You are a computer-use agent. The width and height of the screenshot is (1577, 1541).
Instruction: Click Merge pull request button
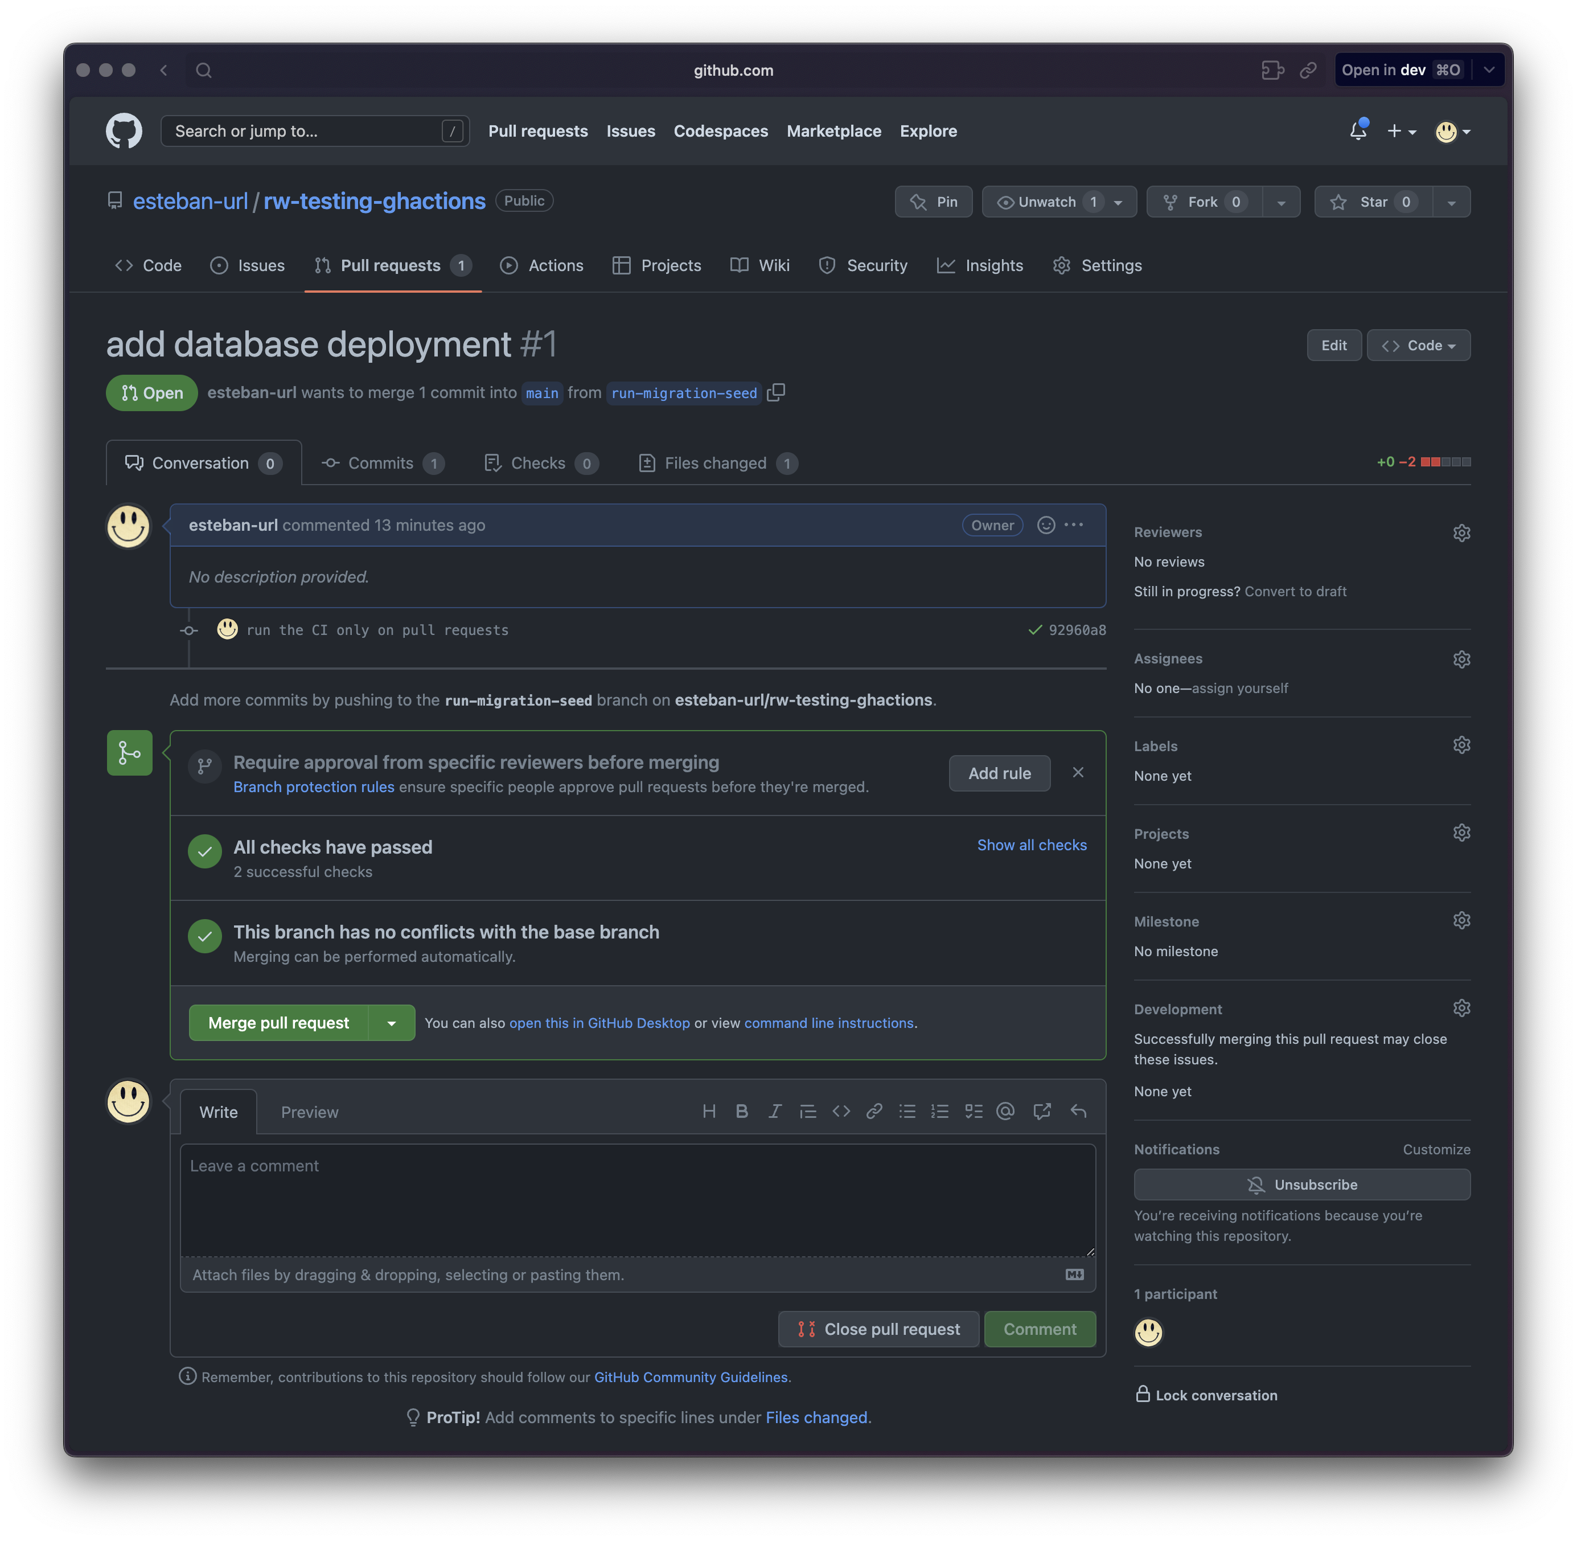click(278, 1023)
